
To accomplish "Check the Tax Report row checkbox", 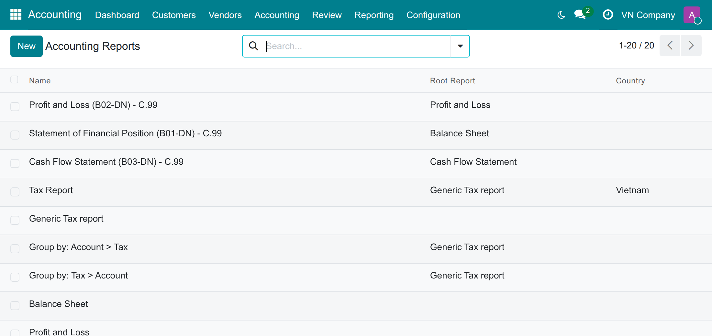I will point(15,192).
